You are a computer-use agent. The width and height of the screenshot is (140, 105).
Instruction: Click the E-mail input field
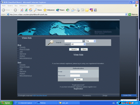(79, 72)
